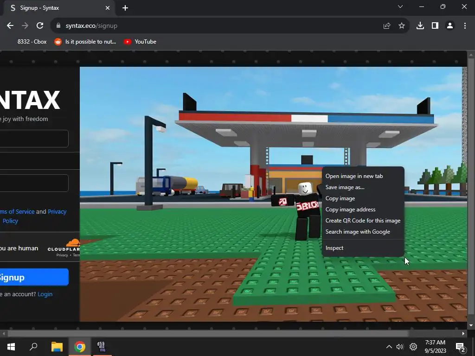Open the Chrome profile avatar
475x356 pixels.
click(450, 26)
